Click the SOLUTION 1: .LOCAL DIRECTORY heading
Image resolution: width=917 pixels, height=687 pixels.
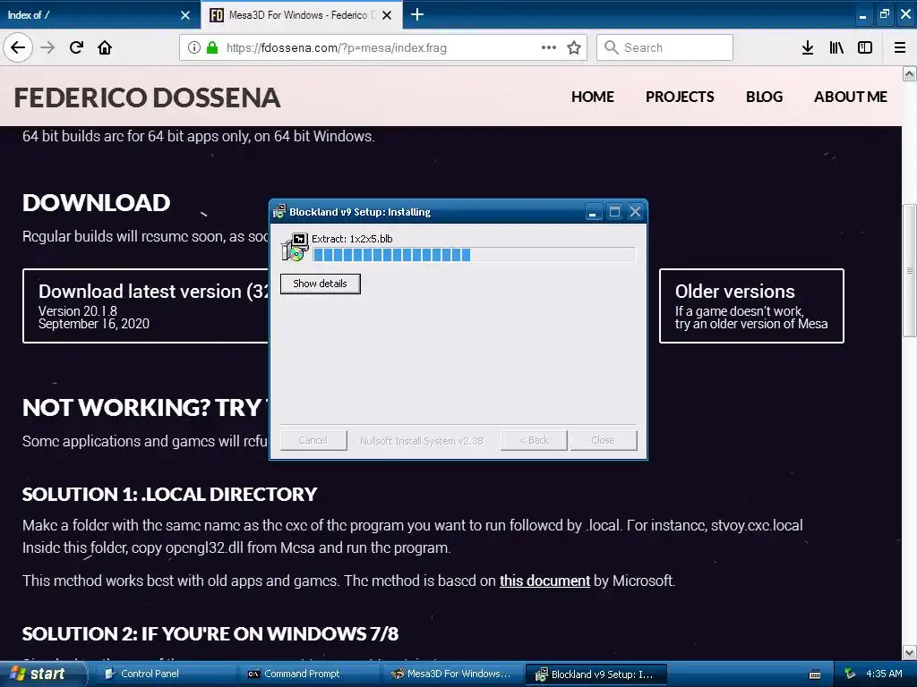(x=169, y=494)
